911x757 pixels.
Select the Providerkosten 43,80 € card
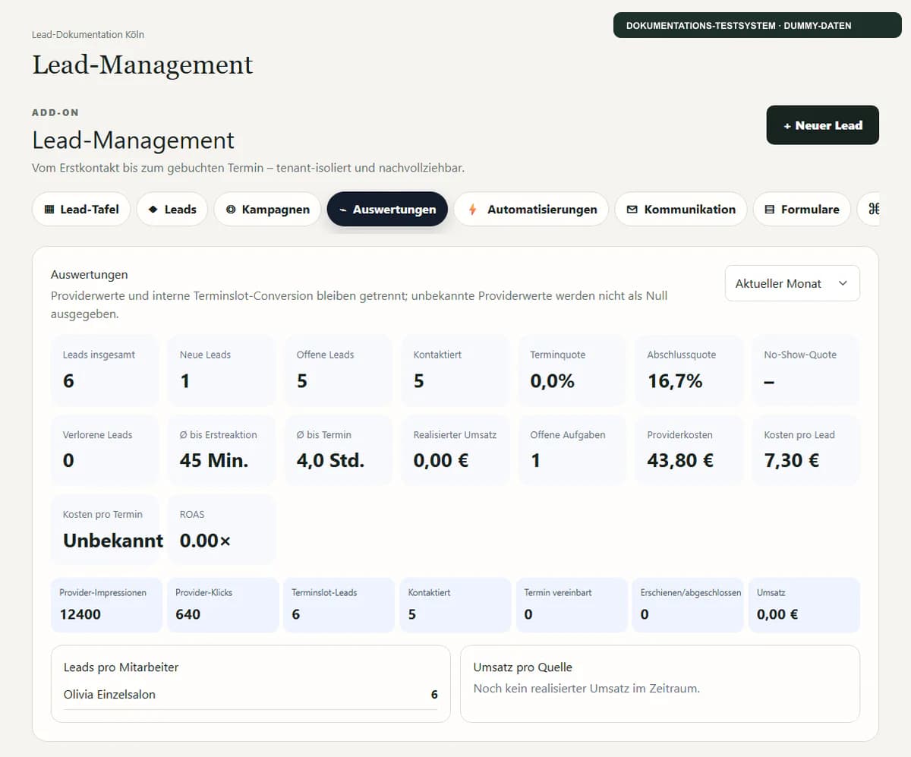click(689, 450)
